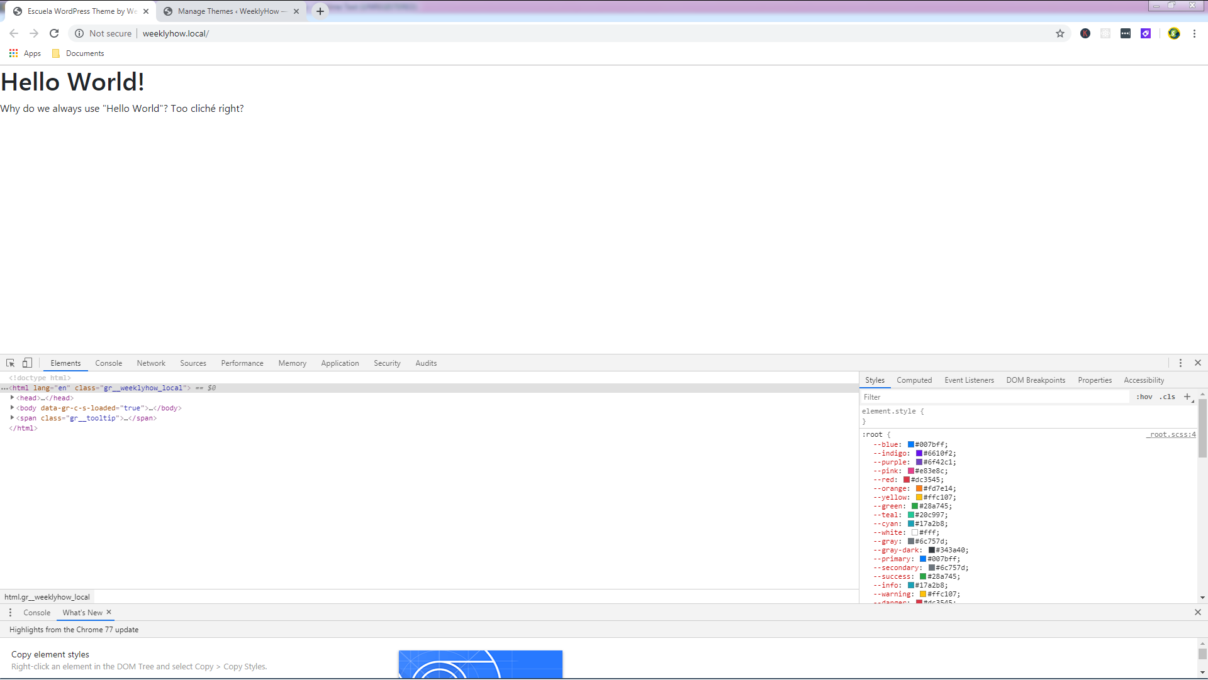Open the Memory panel tab
This screenshot has height=680, width=1208.
pos(293,363)
